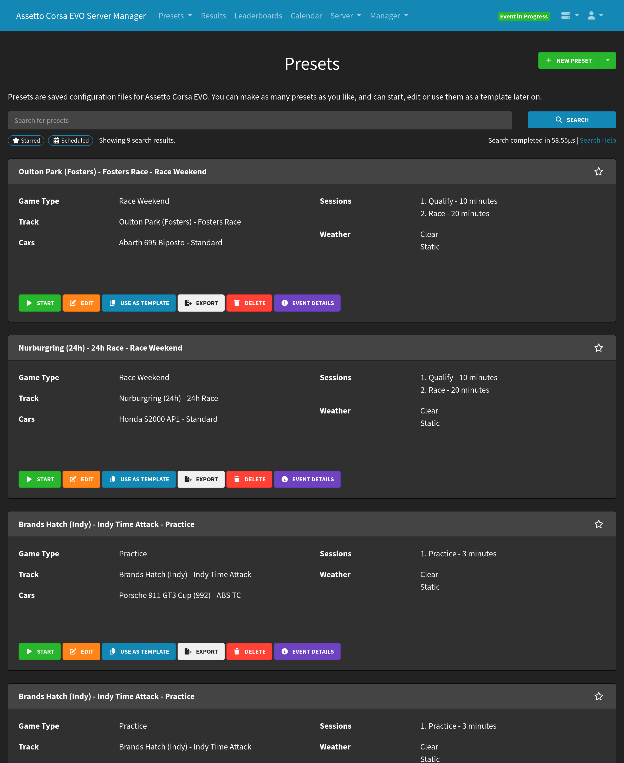
Task: Export the Nurburgring 24h Race preset
Action: tap(201, 479)
